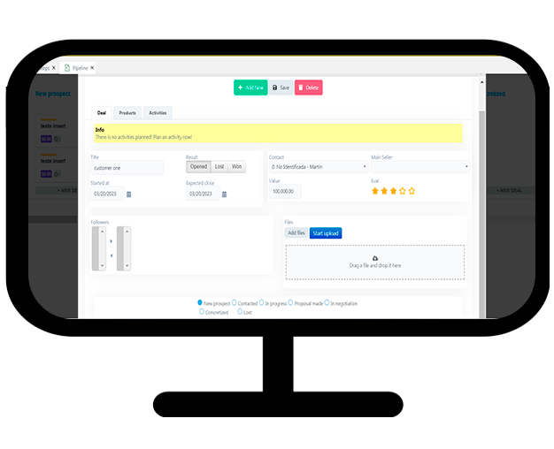Click the Value input field
This screenshot has height=449, width=554.
click(x=285, y=191)
